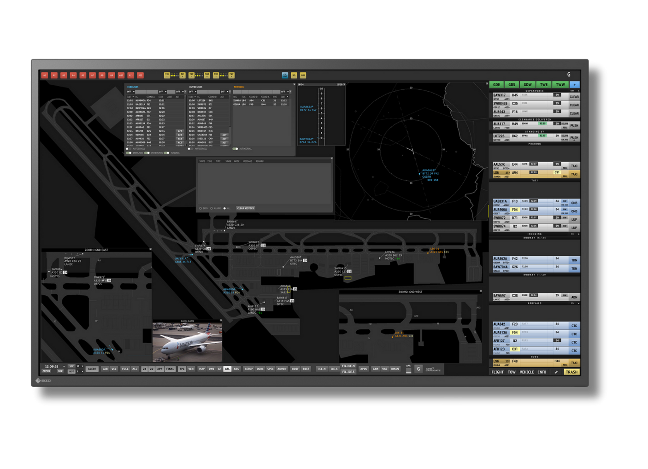Screen dimensions: 648x469
Task: Click the blue CAT LIGHT icon
Action: coord(285,75)
